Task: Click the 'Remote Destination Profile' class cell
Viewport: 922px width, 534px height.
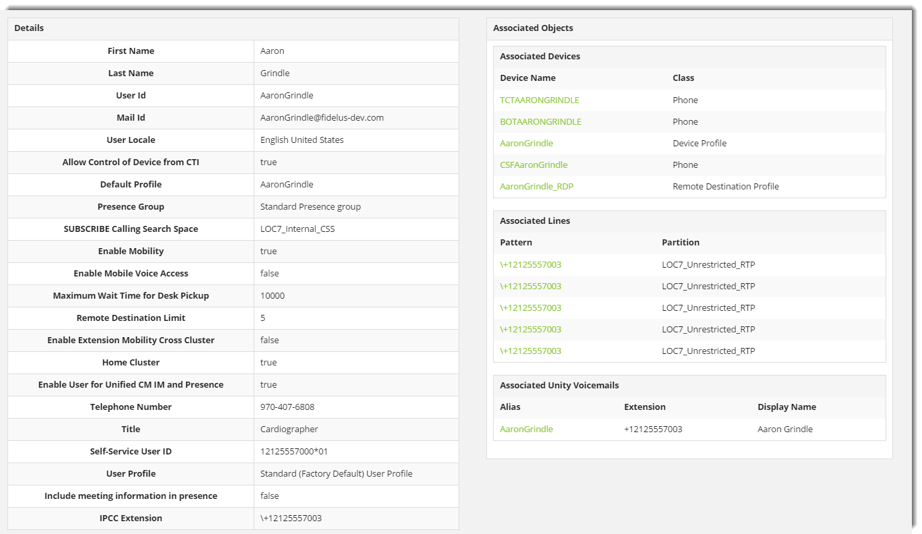Action: (726, 186)
